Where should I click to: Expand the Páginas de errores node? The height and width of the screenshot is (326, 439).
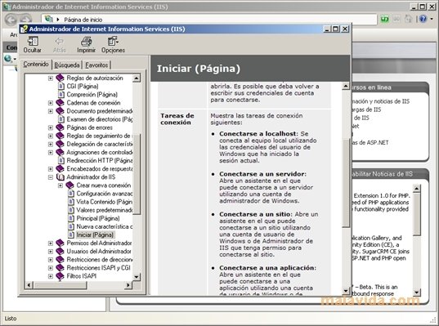(51, 127)
